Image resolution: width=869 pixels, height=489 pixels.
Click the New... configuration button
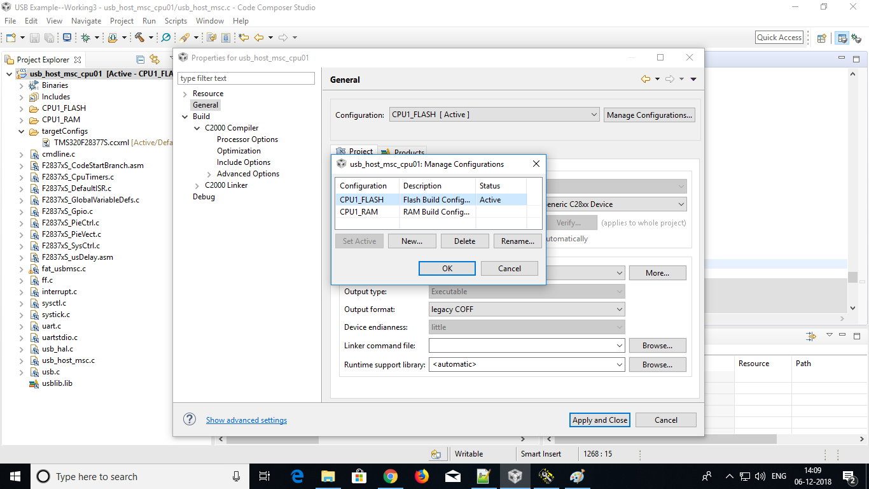click(x=412, y=241)
